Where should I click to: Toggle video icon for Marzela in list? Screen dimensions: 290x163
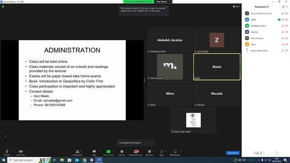286,32
